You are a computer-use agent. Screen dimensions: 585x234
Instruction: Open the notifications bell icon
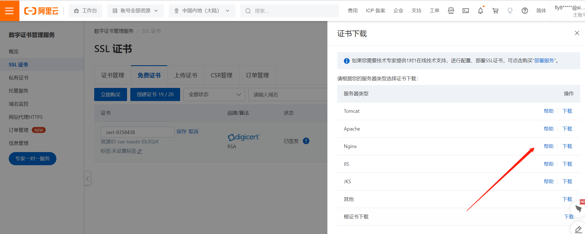click(480, 11)
